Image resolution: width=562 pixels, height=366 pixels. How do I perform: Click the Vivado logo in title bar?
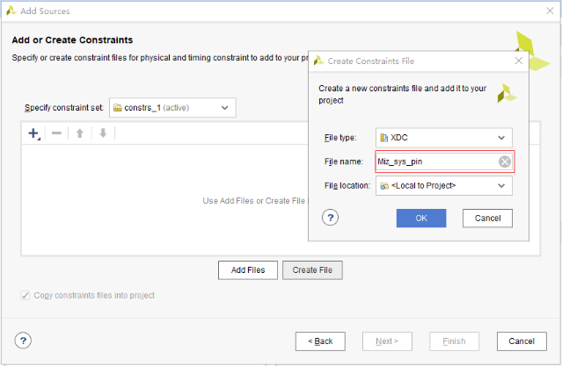(x=11, y=11)
